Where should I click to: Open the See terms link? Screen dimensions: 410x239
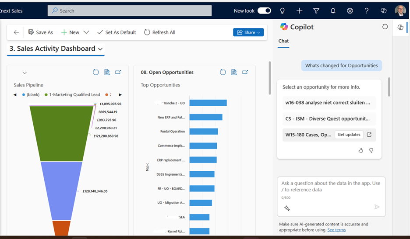coord(336,230)
